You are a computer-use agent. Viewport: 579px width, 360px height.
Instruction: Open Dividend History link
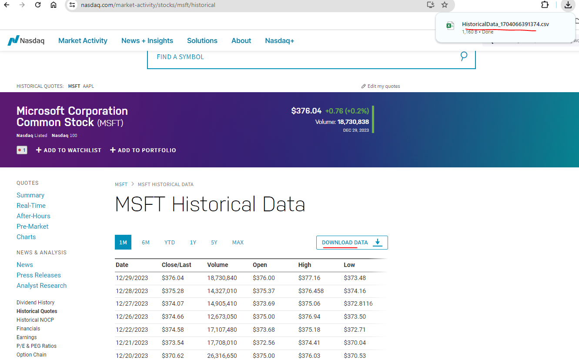[x=36, y=303]
